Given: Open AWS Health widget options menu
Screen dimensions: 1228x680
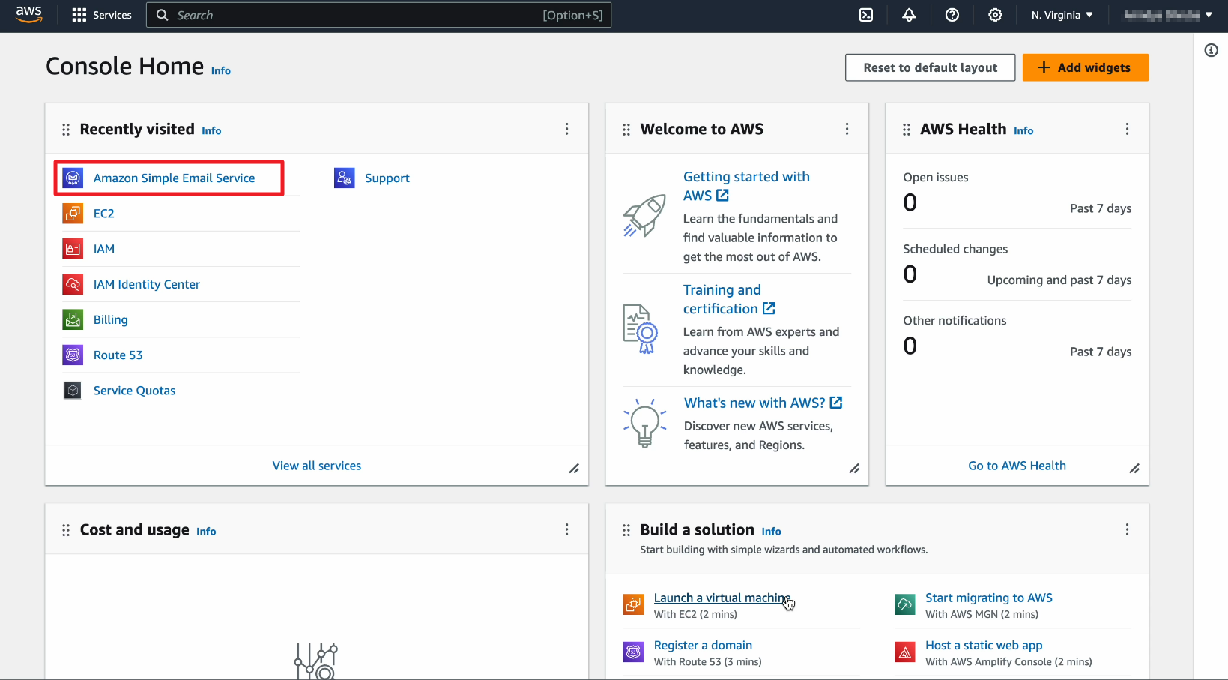Looking at the screenshot, I should click(1127, 129).
